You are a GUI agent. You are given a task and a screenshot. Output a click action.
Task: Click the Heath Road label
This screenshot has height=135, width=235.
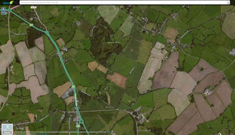click(76, 99)
